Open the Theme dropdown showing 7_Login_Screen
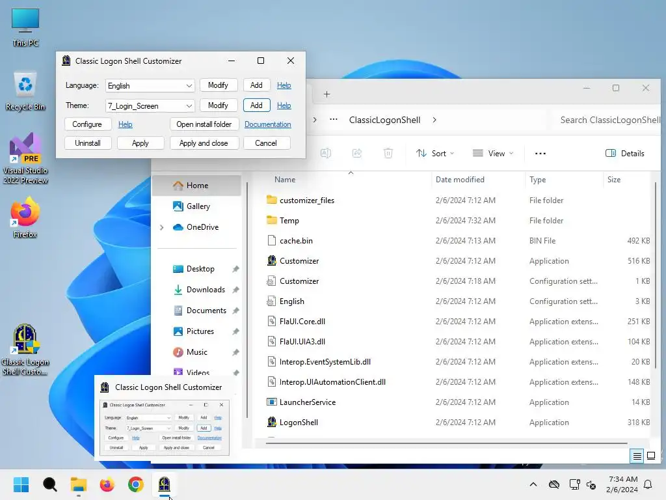 [x=150, y=106]
